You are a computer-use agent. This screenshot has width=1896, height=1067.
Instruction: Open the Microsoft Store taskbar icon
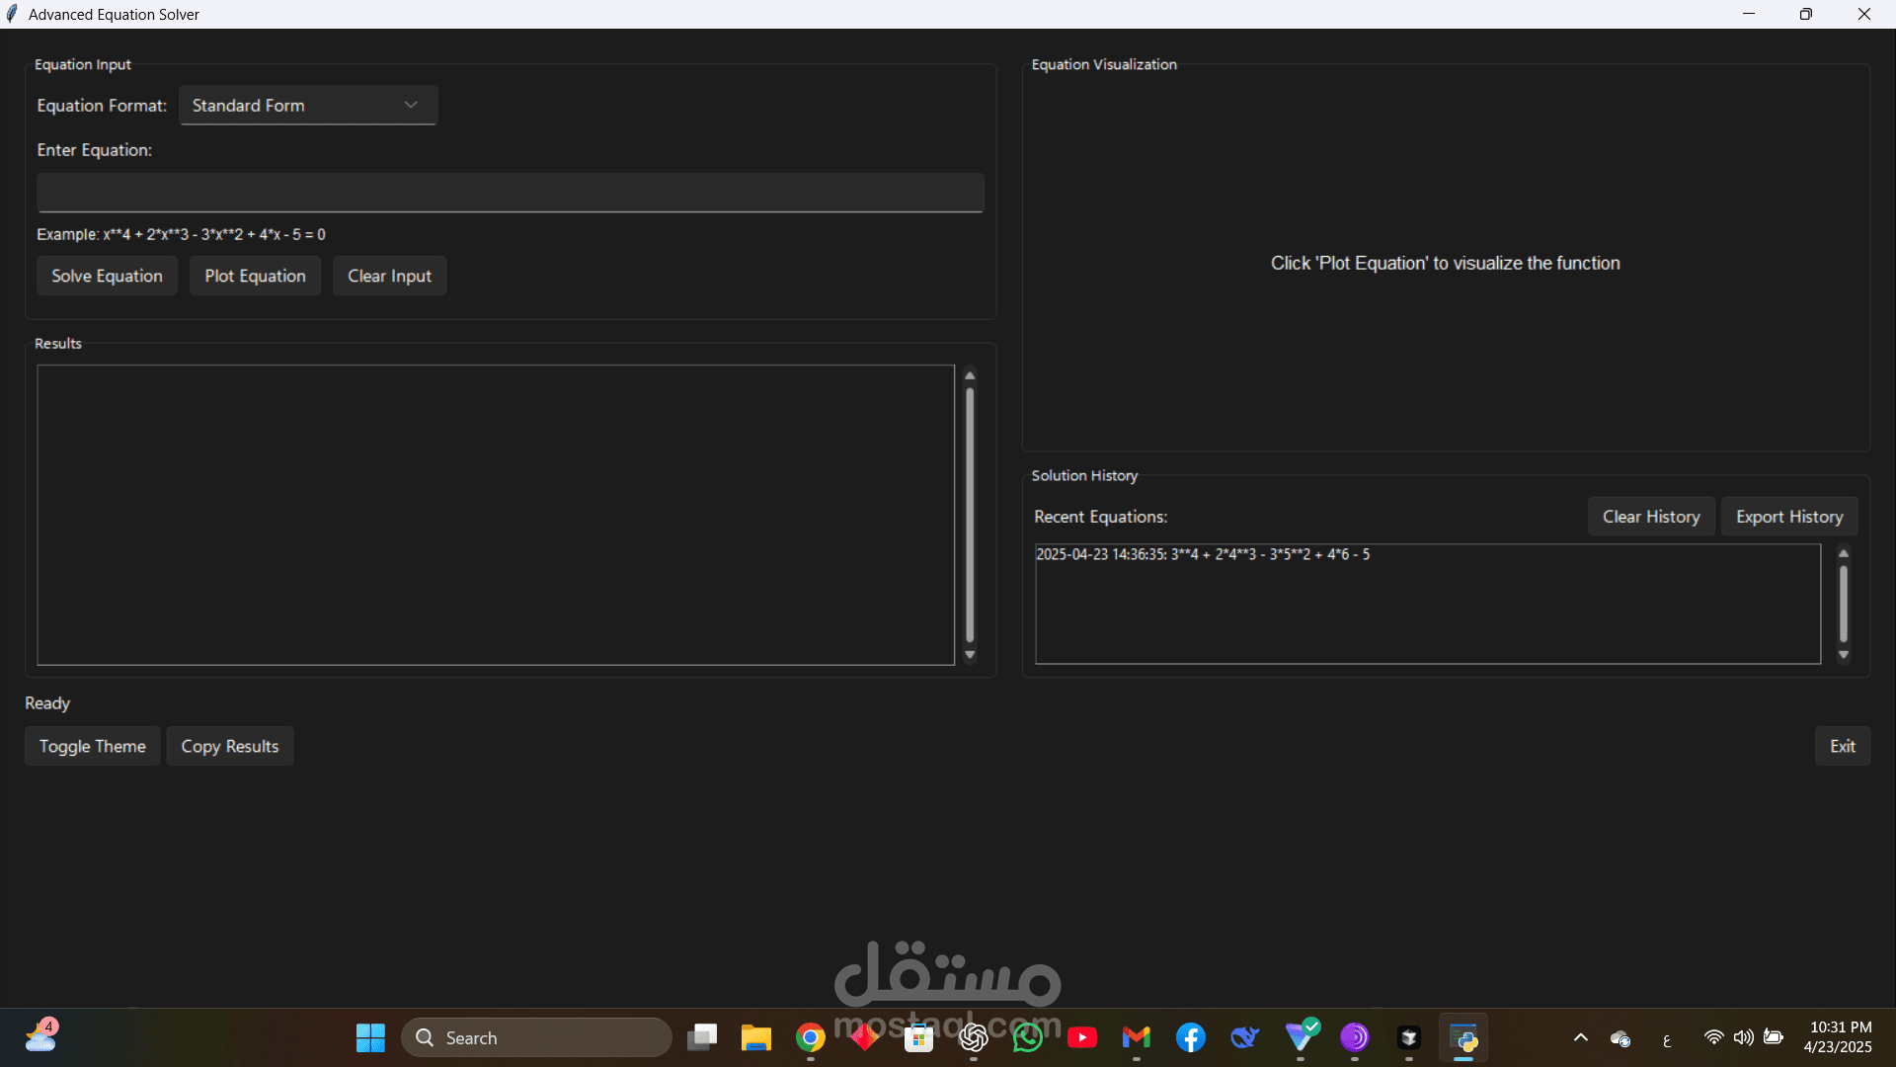coord(918,1037)
